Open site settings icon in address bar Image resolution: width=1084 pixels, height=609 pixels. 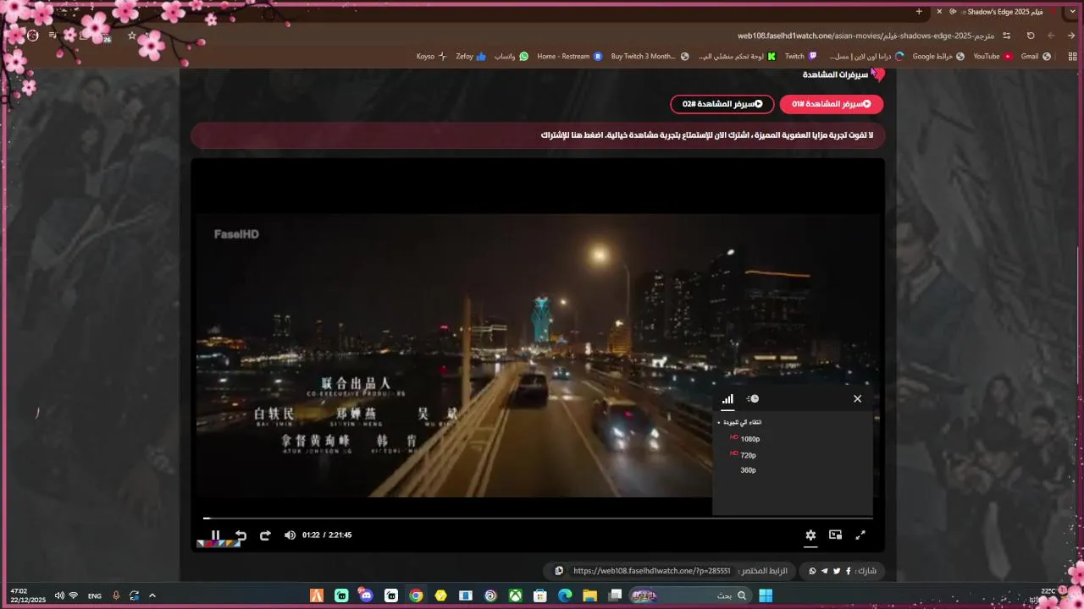[x=1006, y=36]
